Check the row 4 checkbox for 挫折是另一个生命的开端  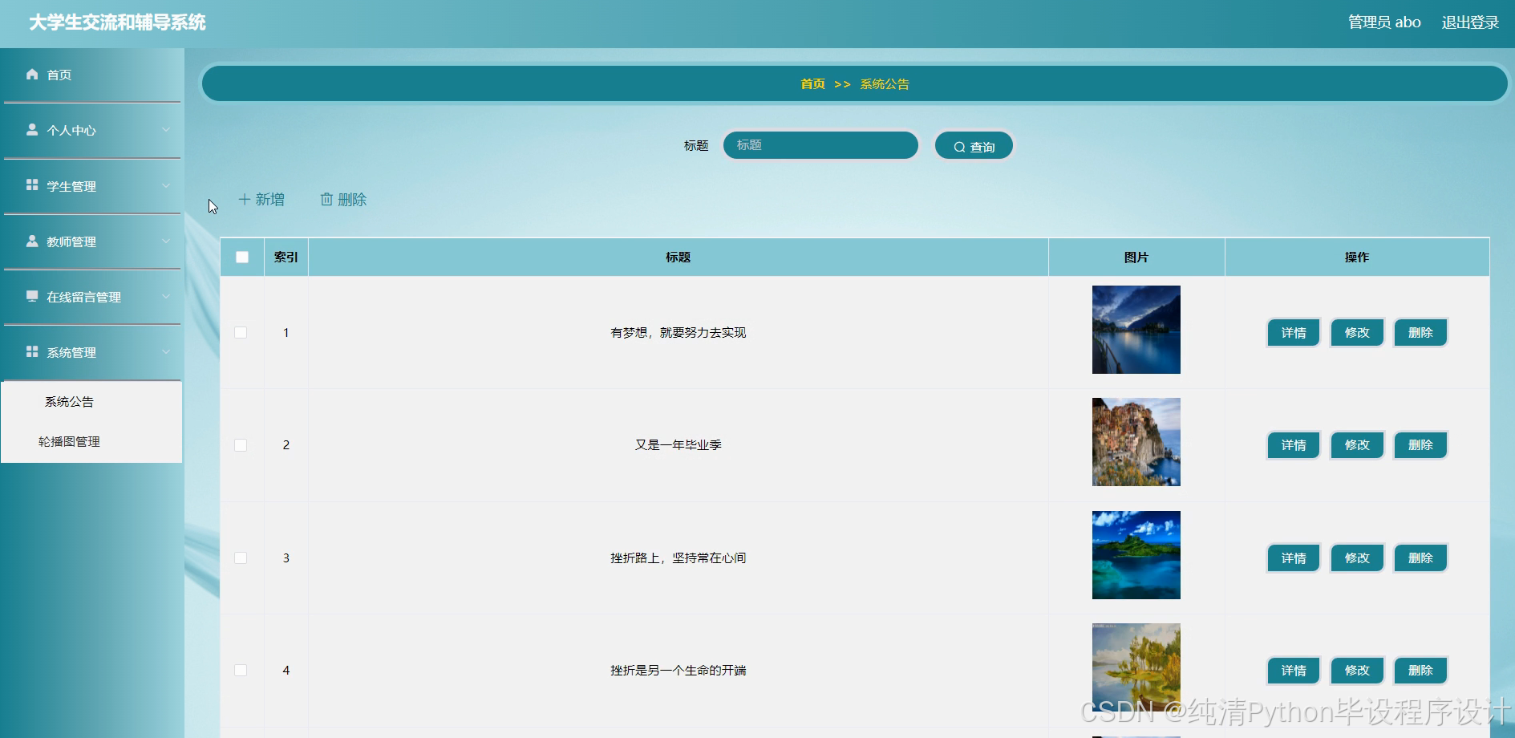(241, 671)
